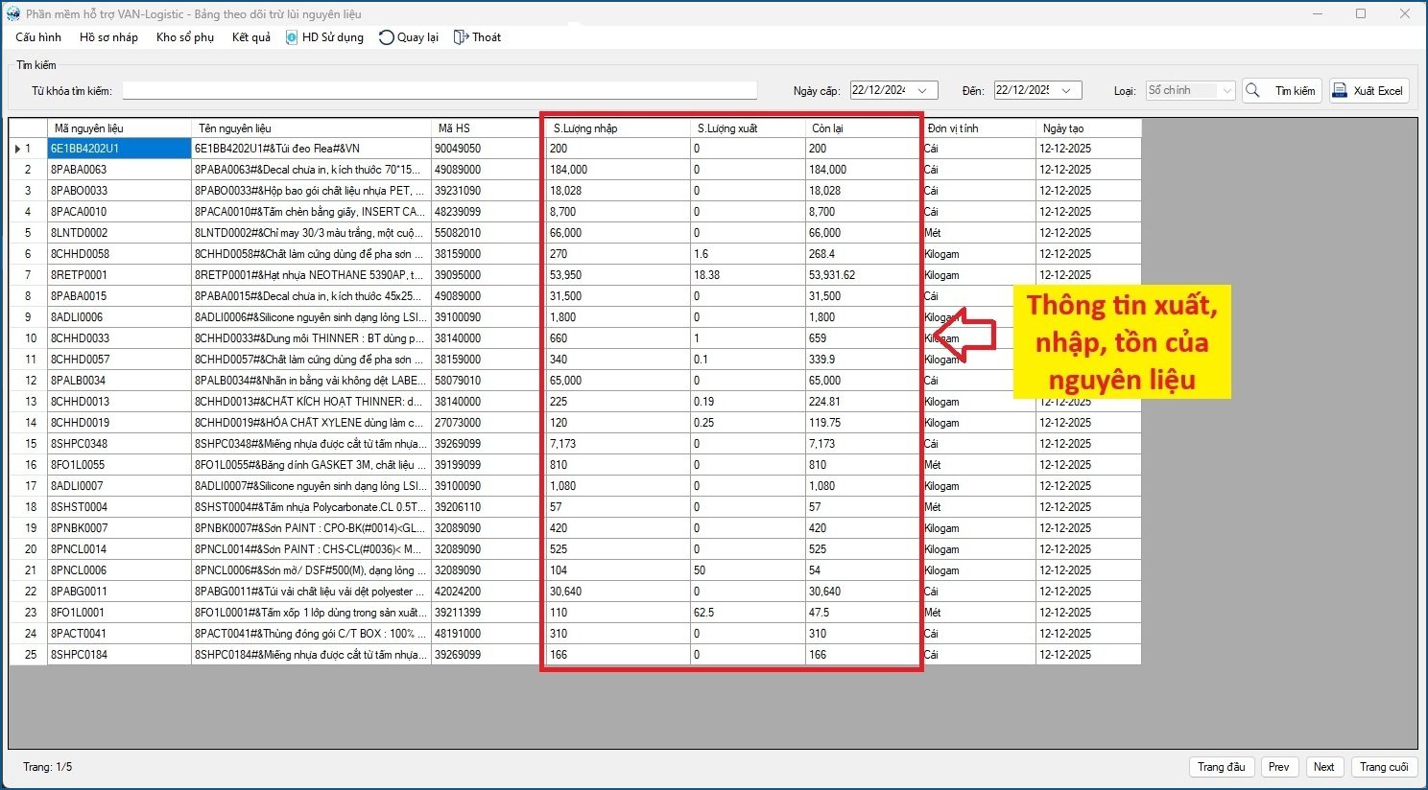
Task: Select the row 1 arrow indicator
Action: [x=18, y=149]
